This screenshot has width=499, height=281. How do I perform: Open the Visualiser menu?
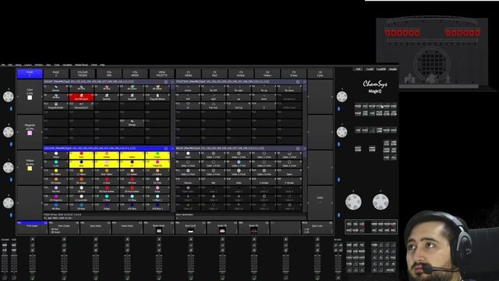click(x=67, y=65)
